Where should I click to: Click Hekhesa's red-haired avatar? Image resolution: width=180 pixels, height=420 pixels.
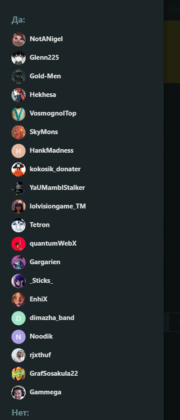pyautogui.click(x=19, y=95)
